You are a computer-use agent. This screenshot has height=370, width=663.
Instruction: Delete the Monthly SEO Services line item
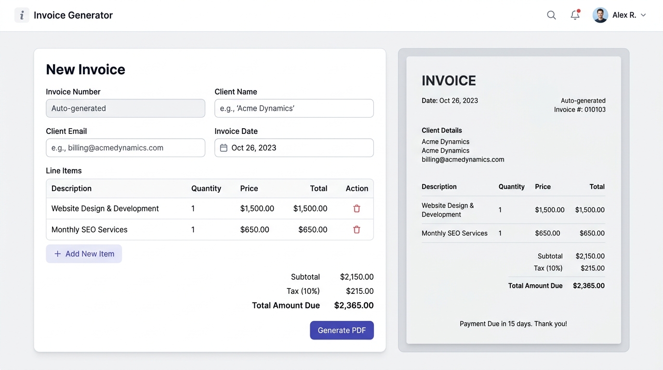point(357,230)
